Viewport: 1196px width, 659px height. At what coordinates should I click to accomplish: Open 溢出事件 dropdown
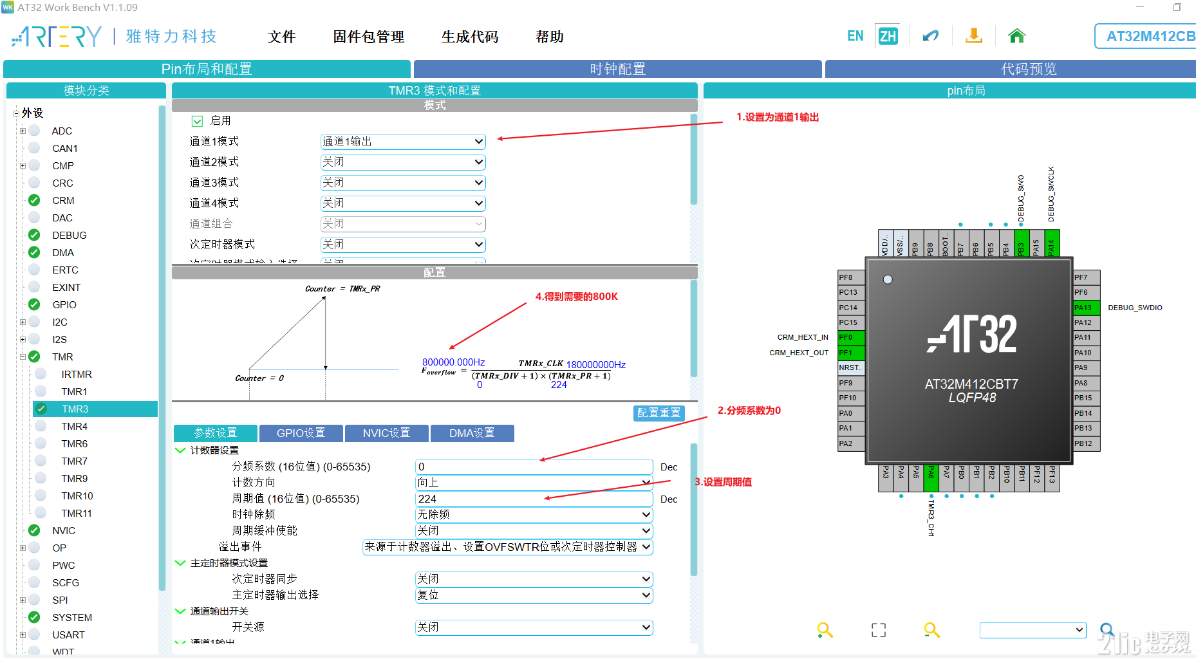click(508, 547)
